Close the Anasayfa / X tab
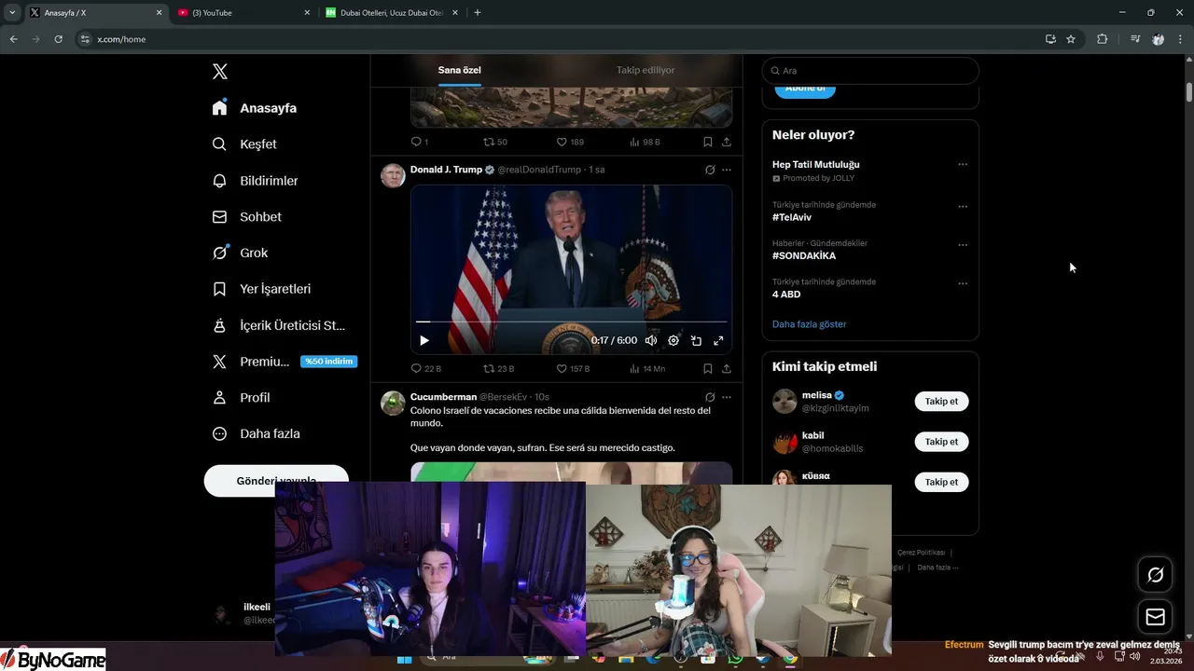This screenshot has height=671, width=1194. pos(159,12)
